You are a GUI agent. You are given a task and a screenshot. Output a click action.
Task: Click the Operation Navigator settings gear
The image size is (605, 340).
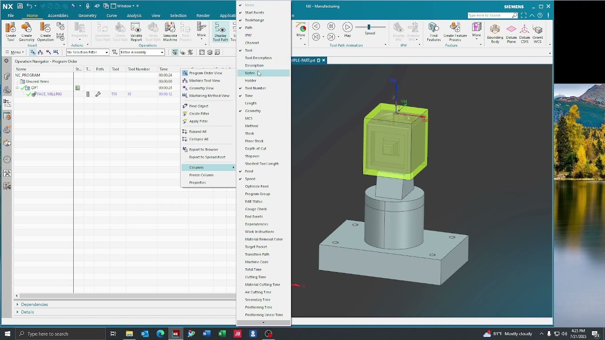point(7,61)
